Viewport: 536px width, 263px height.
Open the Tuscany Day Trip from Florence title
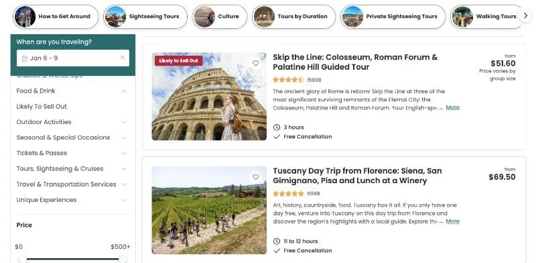(x=357, y=176)
